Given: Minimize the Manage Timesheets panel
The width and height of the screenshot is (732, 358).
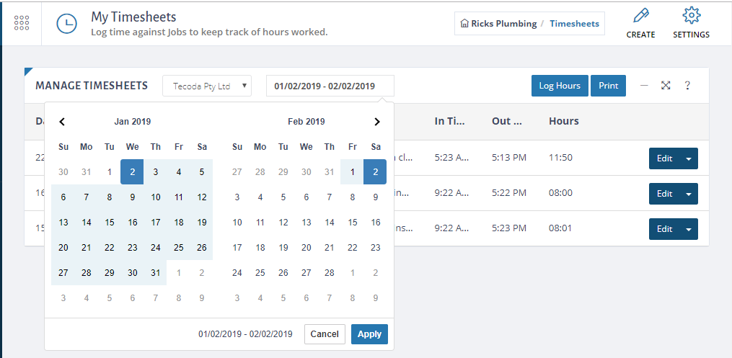Looking at the screenshot, I should [644, 86].
